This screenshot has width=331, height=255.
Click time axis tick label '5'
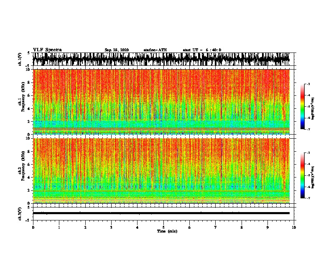(x=163, y=227)
